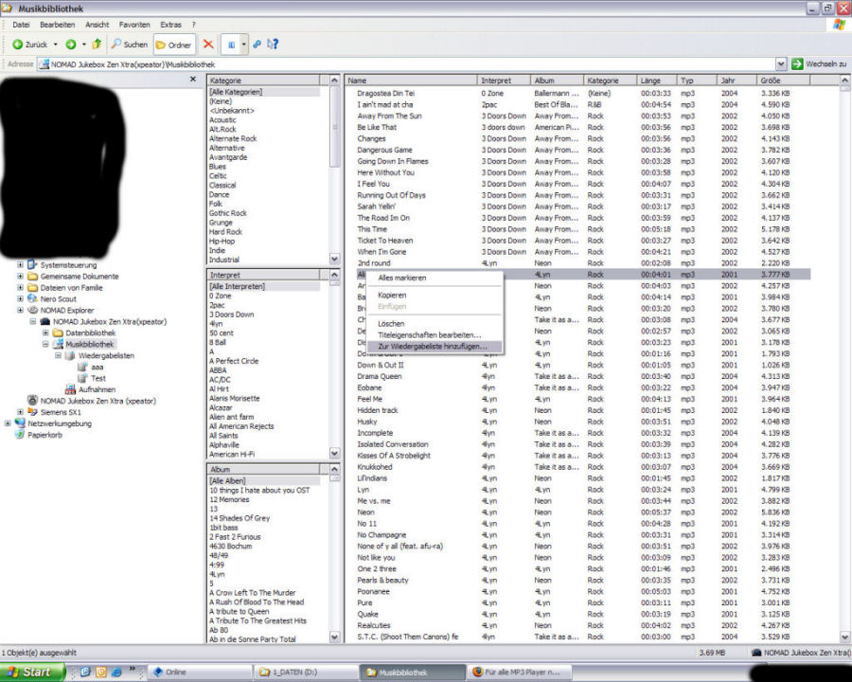
Task: Go up one folder level icon
Action: (98, 45)
